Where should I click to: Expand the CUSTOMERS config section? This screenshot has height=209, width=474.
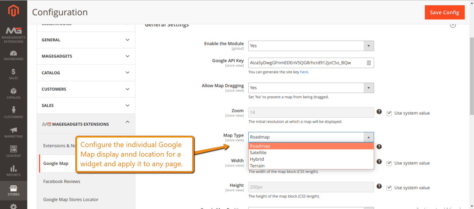pos(86,89)
